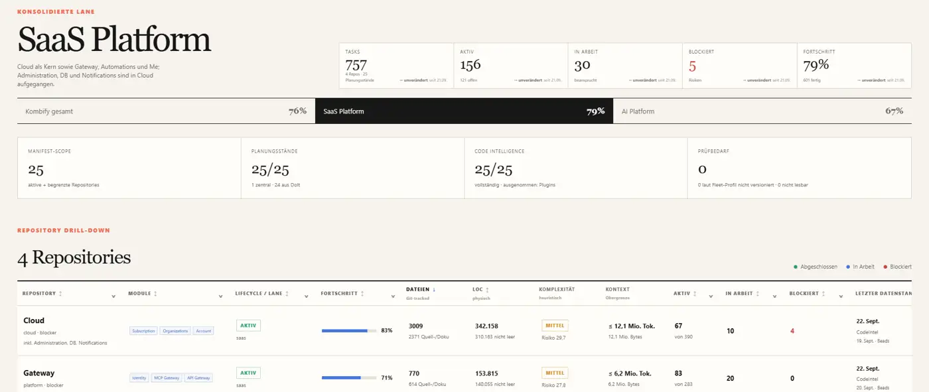Click the MITTEL badge in Gateway row
This screenshot has width=929, height=392.
point(555,373)
